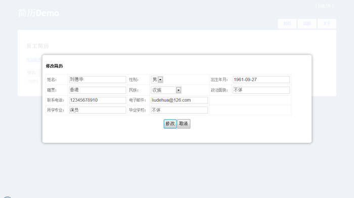354x198 pixels.
Task: Click the 所学专业 major input field
Action: pos(98,110)
